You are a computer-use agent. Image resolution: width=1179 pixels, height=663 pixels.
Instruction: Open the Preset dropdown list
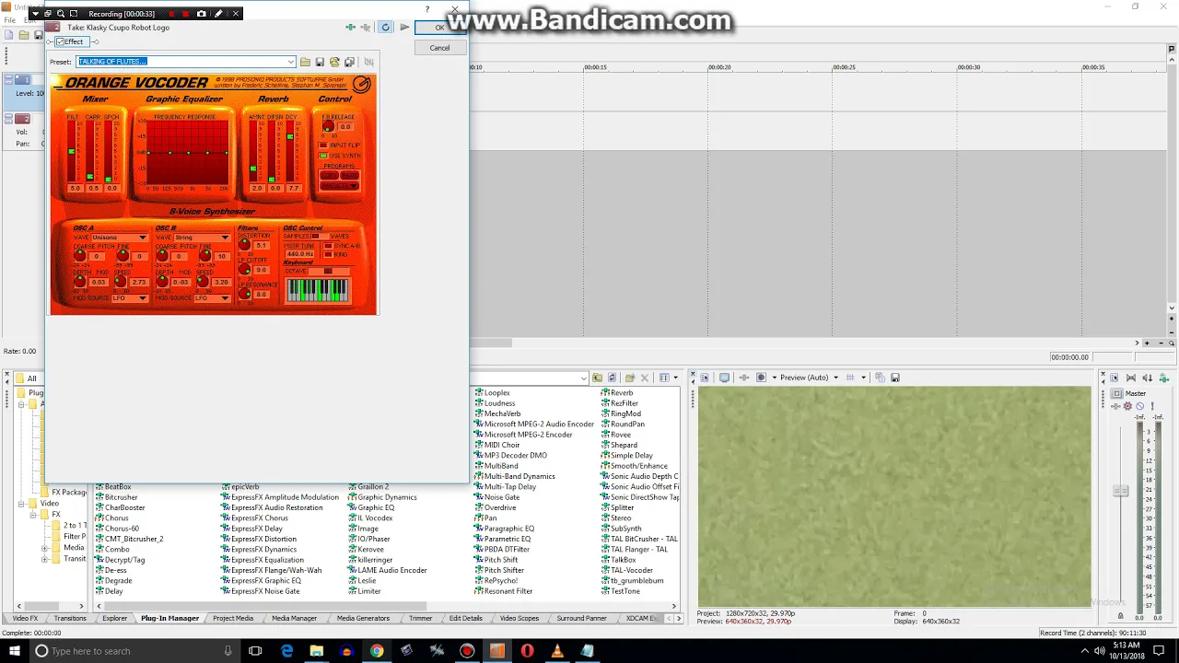[x=291, y=62]
